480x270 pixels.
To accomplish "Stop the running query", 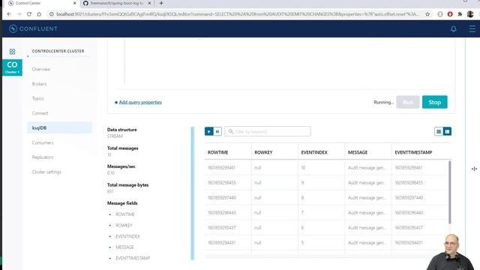I will [x=434, y=102].
